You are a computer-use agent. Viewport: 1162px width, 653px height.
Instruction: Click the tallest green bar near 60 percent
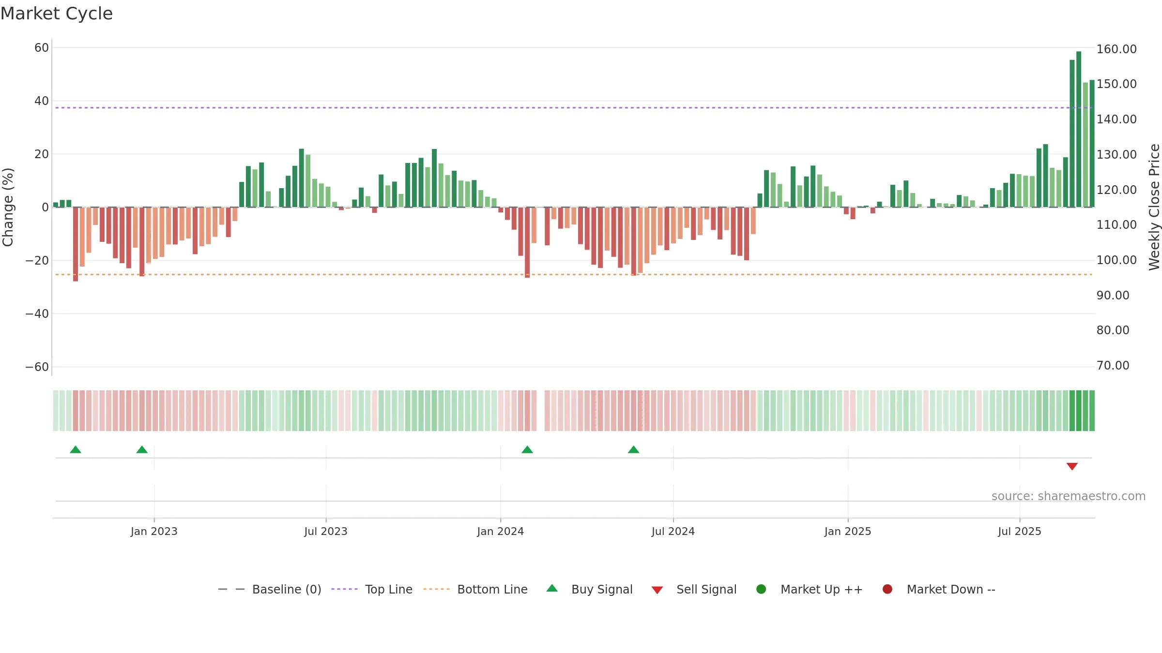(x=1079, y=129)
